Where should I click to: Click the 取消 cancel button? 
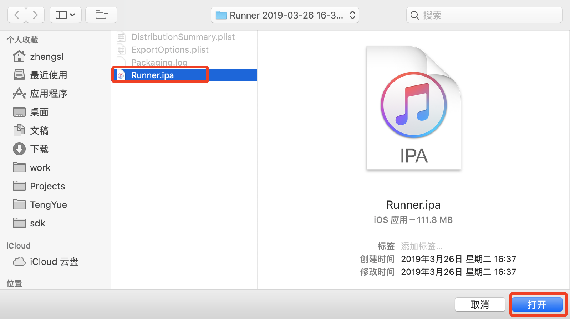pyautogui.click(x=480, y=305)
